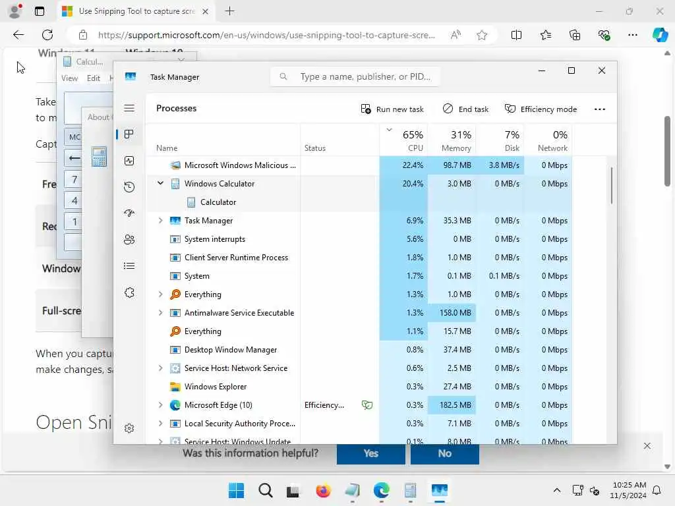
Task: Open Edge Browser essentials
Action: (604, 35)
